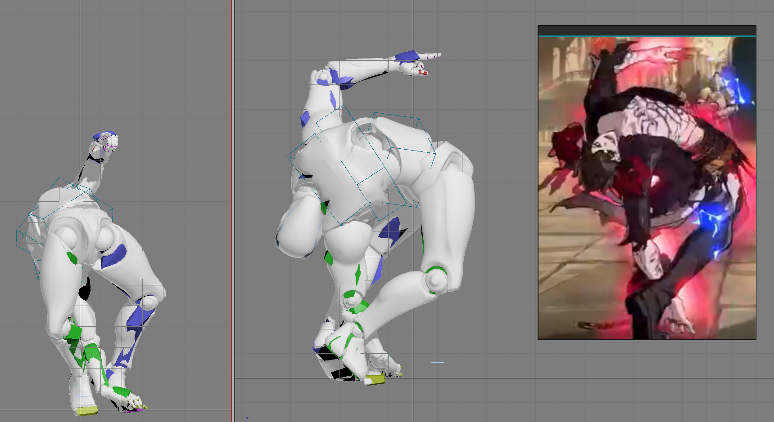The width and height of the screenshot is (774, 422).
Task: Select the raised fist in left viewport
Action: [x=106, y=142]
